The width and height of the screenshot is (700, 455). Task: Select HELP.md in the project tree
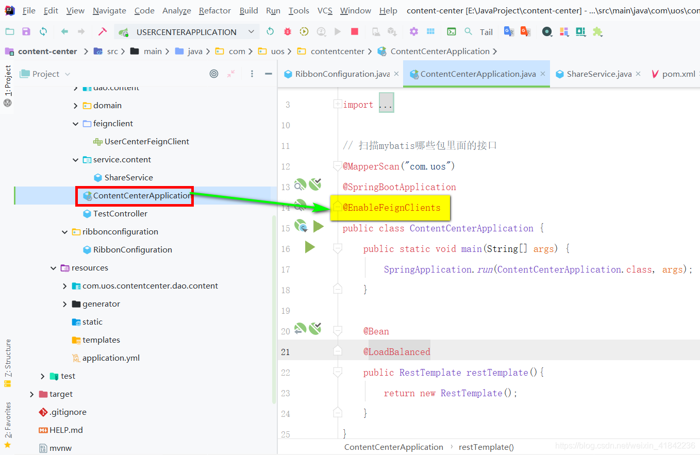tap(66, 430)
